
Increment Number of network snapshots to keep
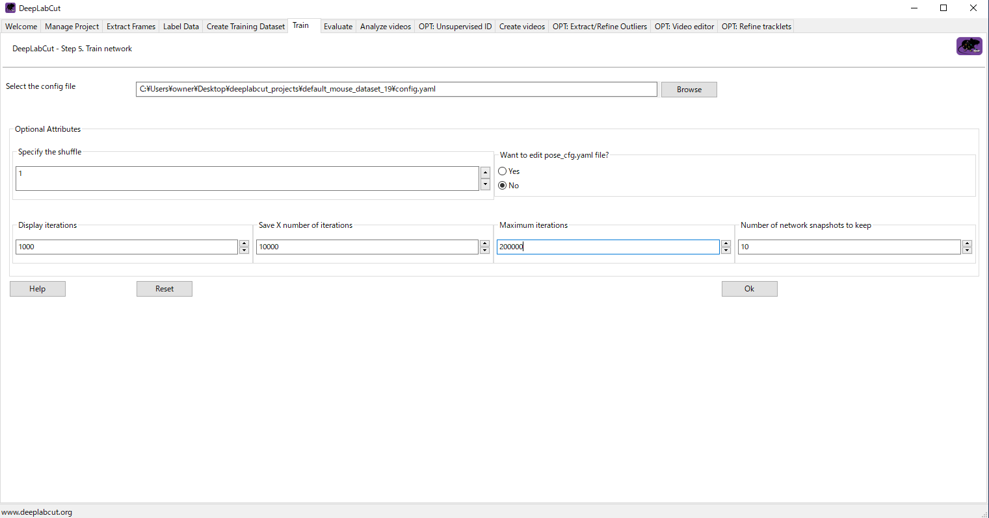(x=967, y=243)
